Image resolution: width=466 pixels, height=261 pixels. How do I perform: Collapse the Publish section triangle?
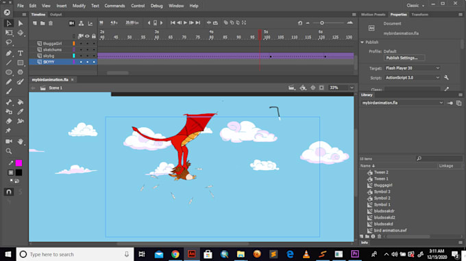[363, 42]
